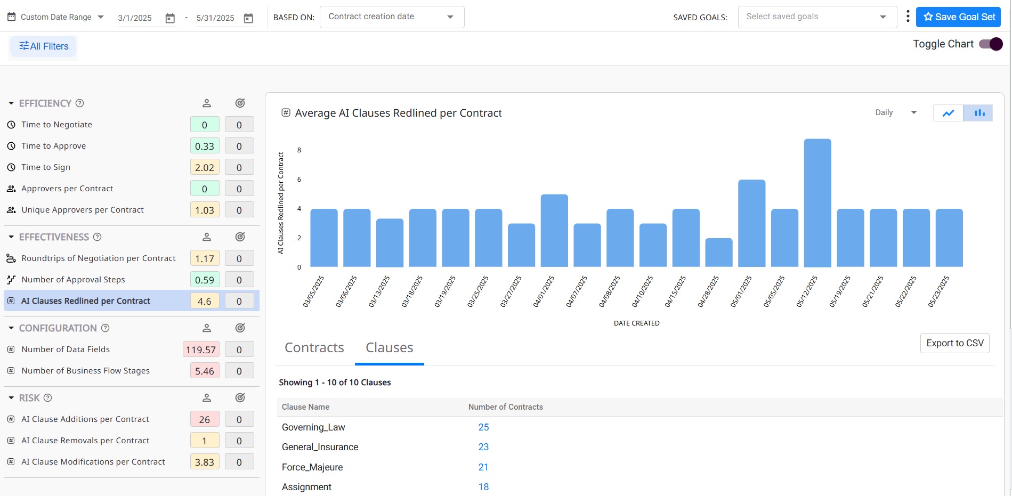1012x496 pixels.
Task: Select the Clauses tab
Action: 389,348
